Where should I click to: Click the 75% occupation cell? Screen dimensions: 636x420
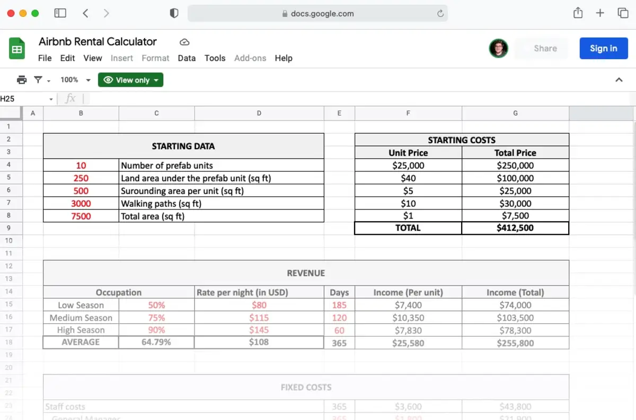156,318
